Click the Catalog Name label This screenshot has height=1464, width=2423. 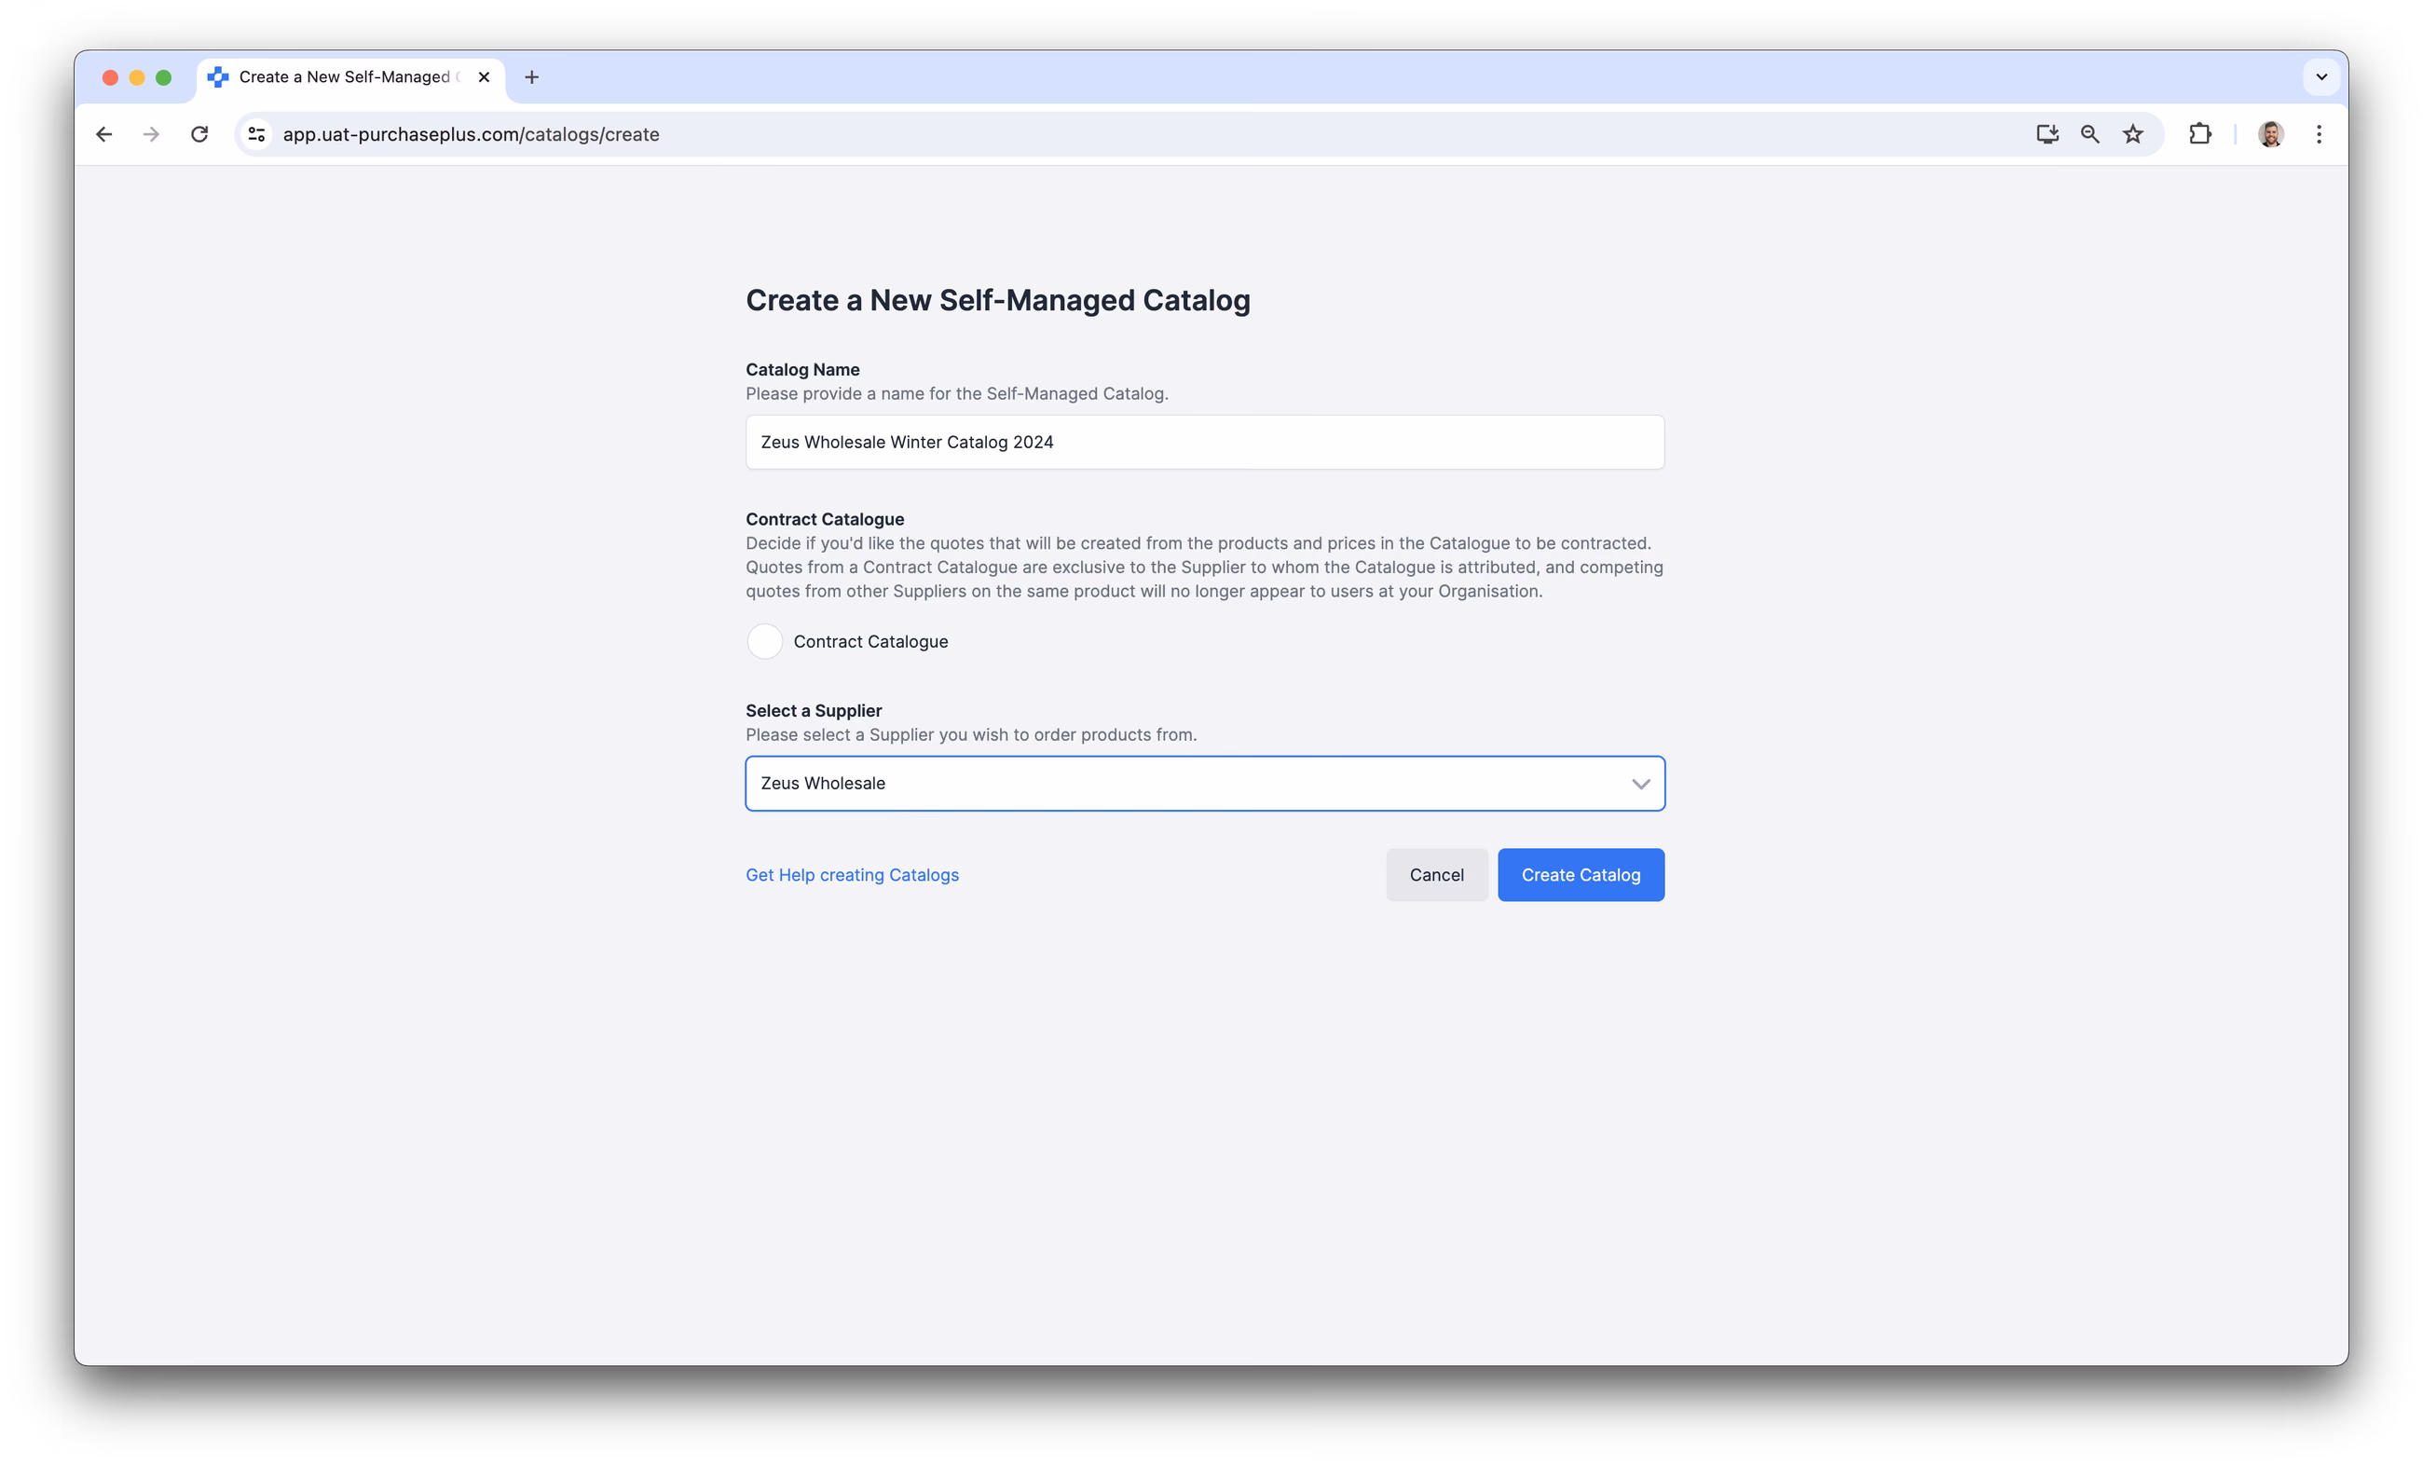[802, 370]
